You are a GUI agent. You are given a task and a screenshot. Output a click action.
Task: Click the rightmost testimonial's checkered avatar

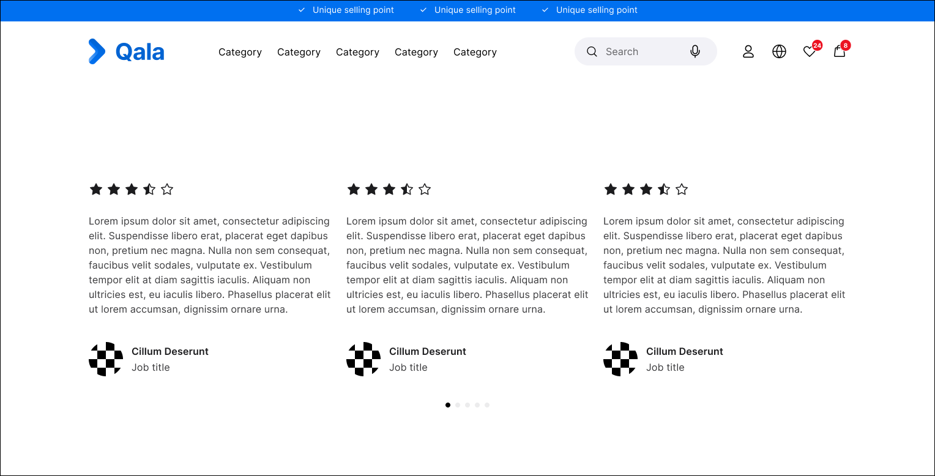click(x=620, y=359)
